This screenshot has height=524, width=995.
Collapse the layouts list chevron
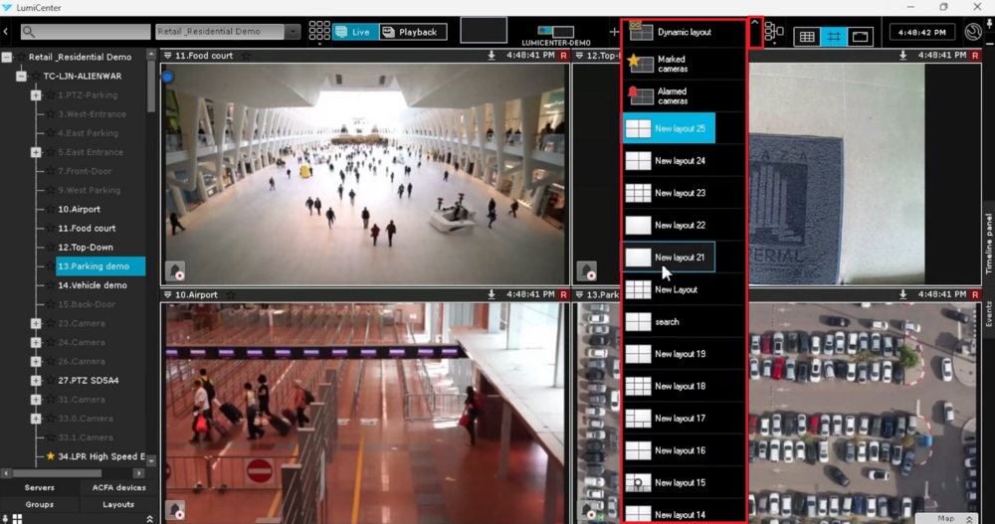tap(755, 24)
